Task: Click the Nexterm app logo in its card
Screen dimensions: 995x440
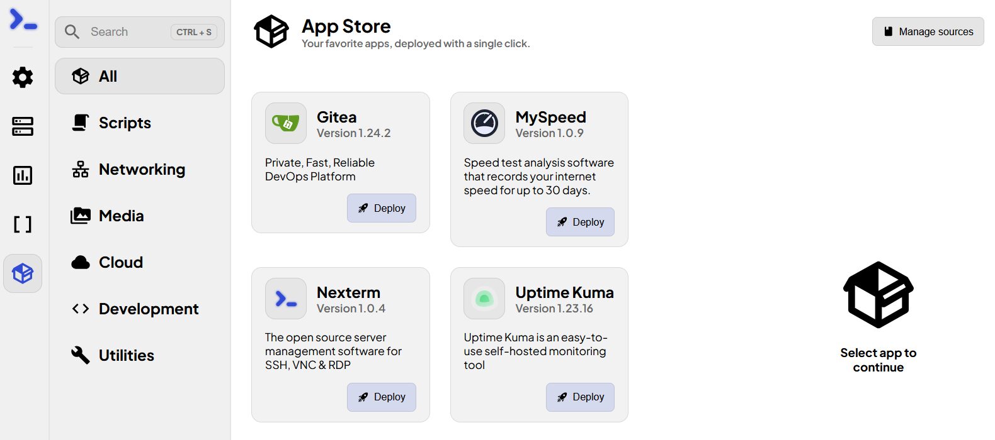Action: tap(286, 299)
